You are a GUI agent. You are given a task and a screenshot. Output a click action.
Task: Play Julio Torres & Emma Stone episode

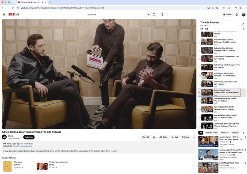(x=220, y=59)
